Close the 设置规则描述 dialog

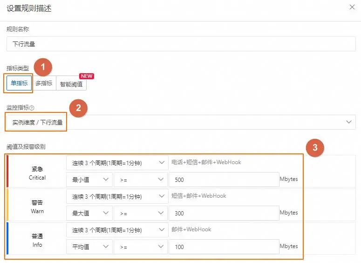coord(352,7)
